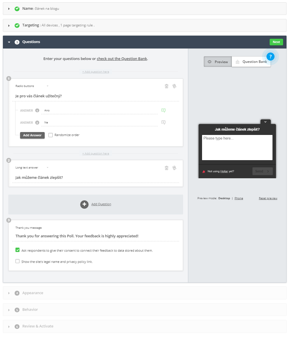Click 'Targeting' section title text
Image resolution: width=292 pixels, height=337 pixels.
[x=31, y=25]
